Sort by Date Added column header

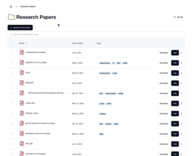77,43
